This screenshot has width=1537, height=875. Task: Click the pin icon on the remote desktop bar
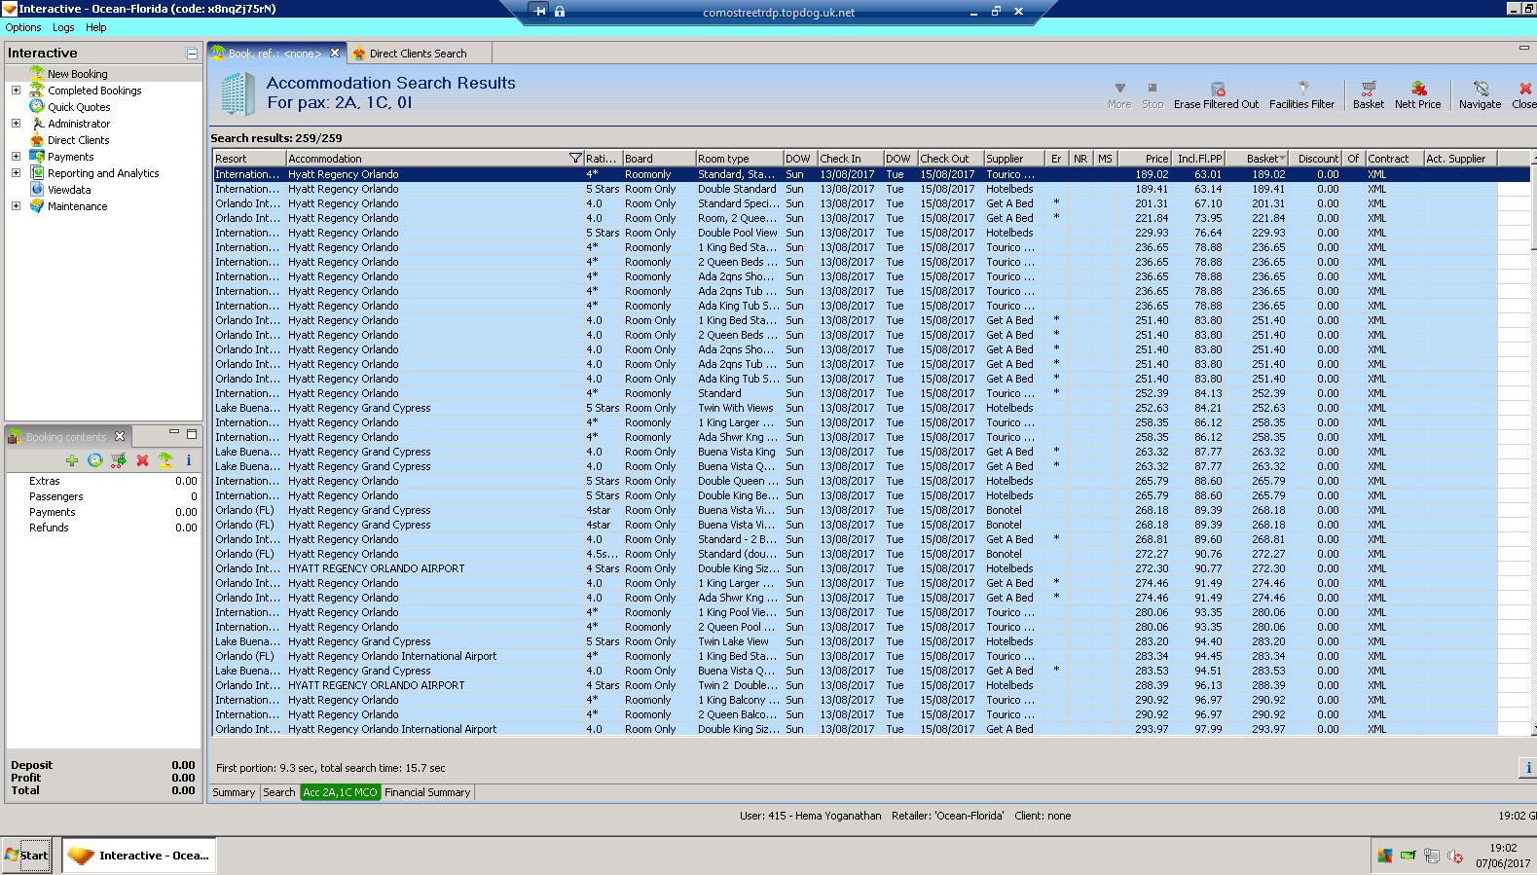point(540,12)
